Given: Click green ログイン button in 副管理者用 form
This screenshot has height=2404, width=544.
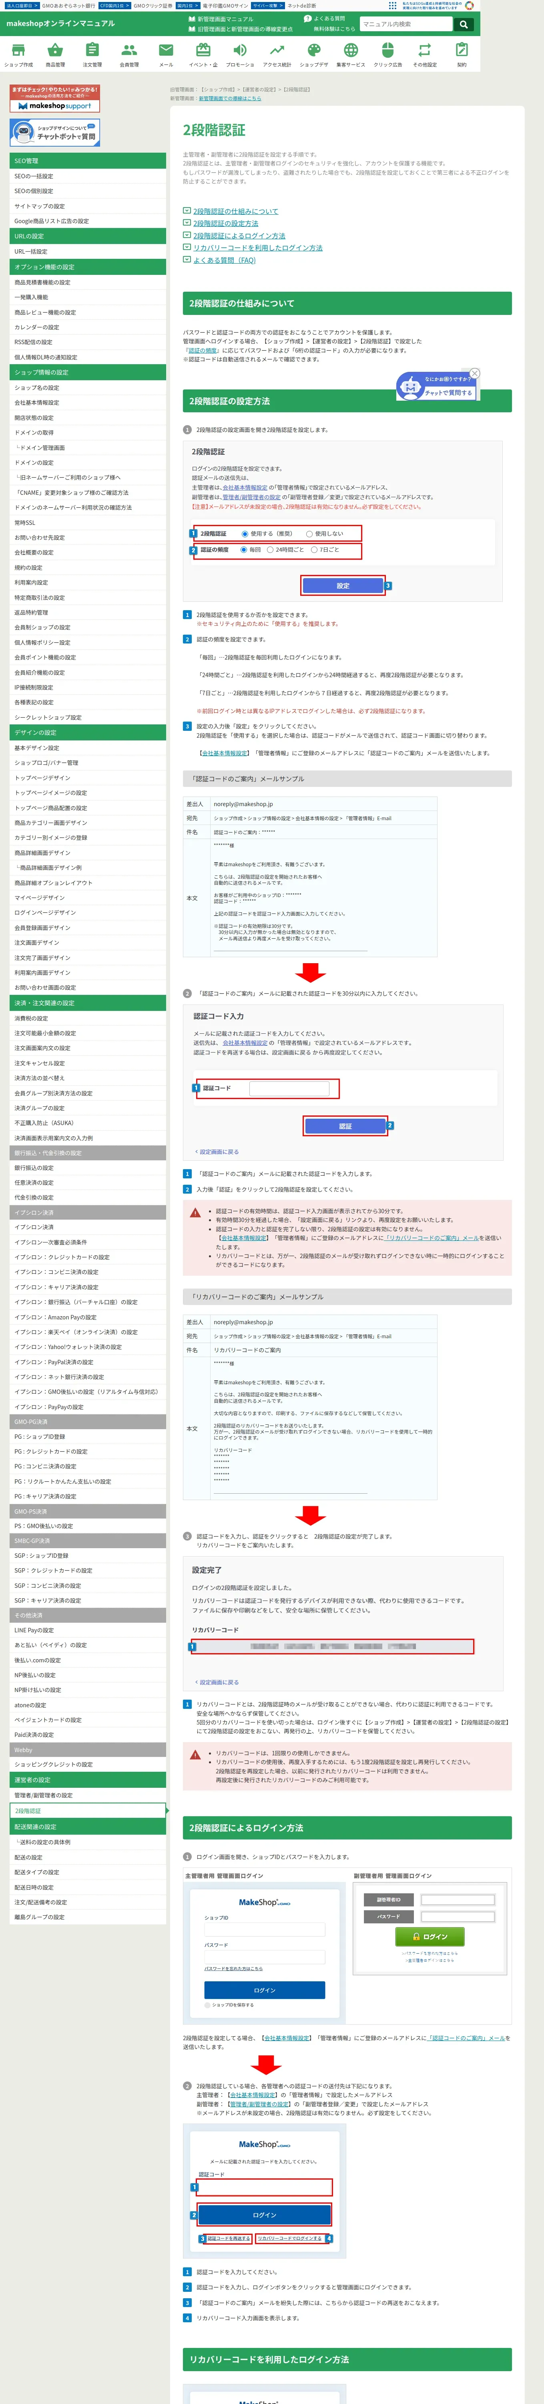Looking at the screenshot, I should tap(430, 1936).
